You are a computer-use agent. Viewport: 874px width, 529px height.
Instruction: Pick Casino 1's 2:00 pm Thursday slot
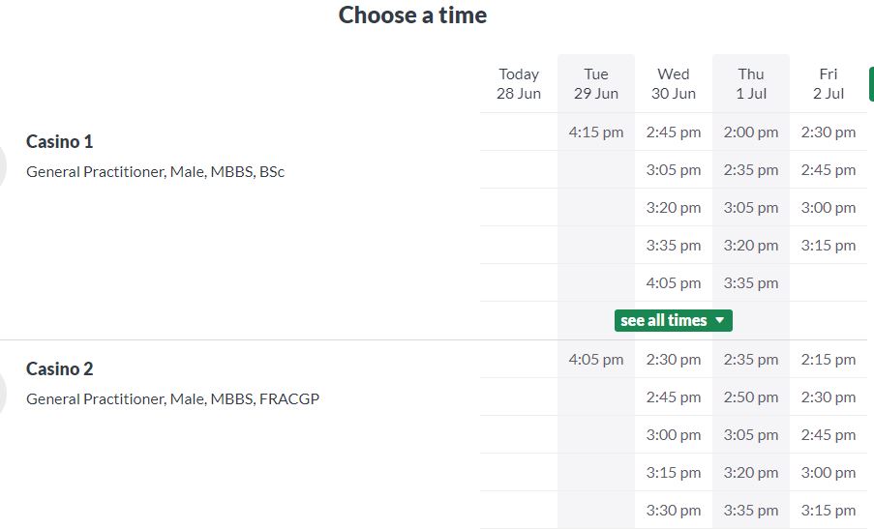[x=751, y=132]
